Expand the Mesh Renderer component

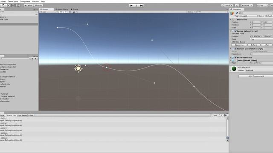click(x=231, y=57)
